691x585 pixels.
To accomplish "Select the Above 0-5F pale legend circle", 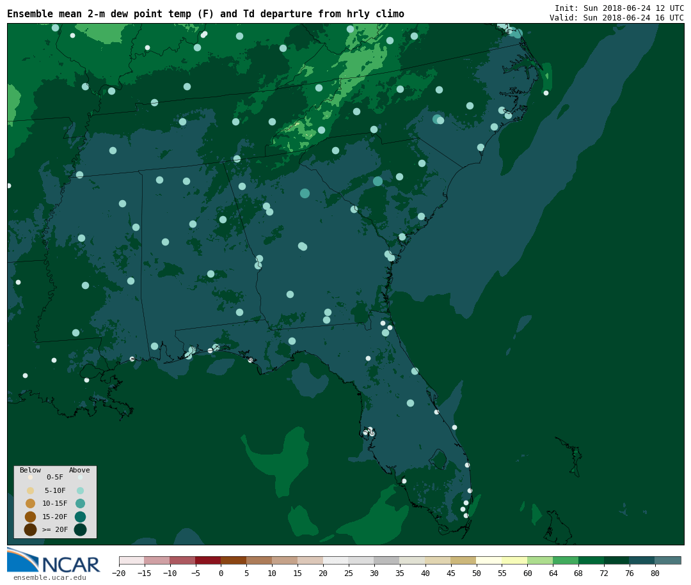I will 80,477.
